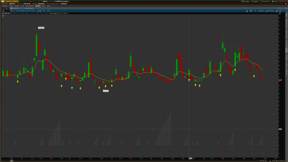Open the Style dropdown menu
Image resolution: width=288 pixels, height=162 pixels.
pos(261,11)
